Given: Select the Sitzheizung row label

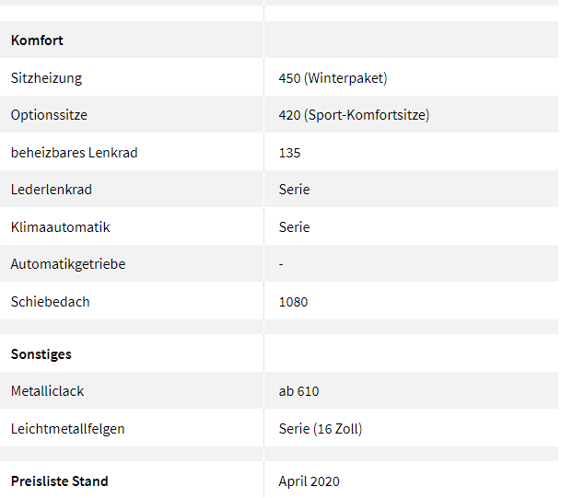Looking at the screenshot, I should (46, 78).
